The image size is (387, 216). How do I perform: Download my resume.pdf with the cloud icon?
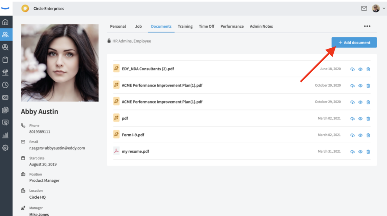352,152
